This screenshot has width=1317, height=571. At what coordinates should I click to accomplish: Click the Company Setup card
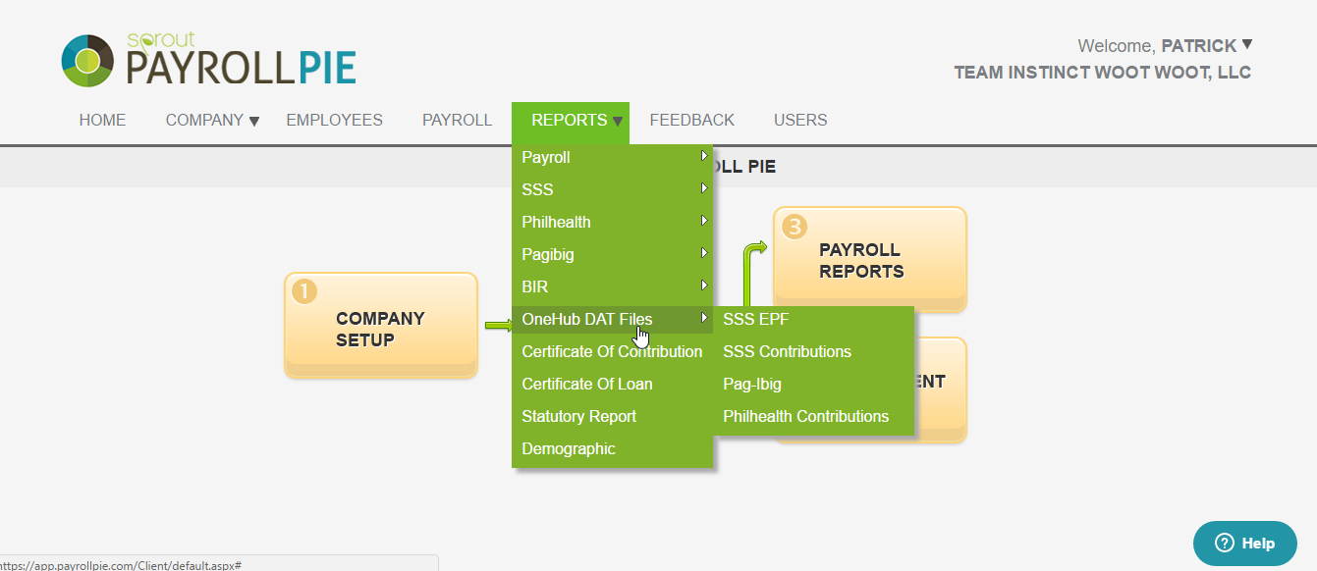(381, 326)
